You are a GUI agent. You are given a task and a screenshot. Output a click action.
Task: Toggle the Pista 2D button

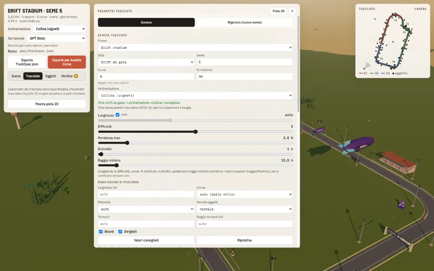278,11
